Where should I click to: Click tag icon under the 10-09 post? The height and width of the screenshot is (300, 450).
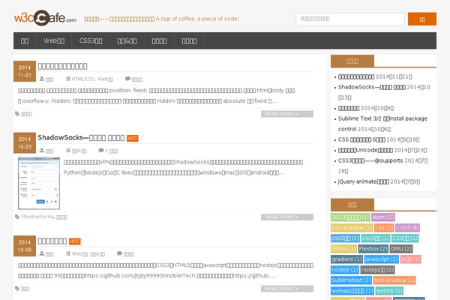[17, 288]
